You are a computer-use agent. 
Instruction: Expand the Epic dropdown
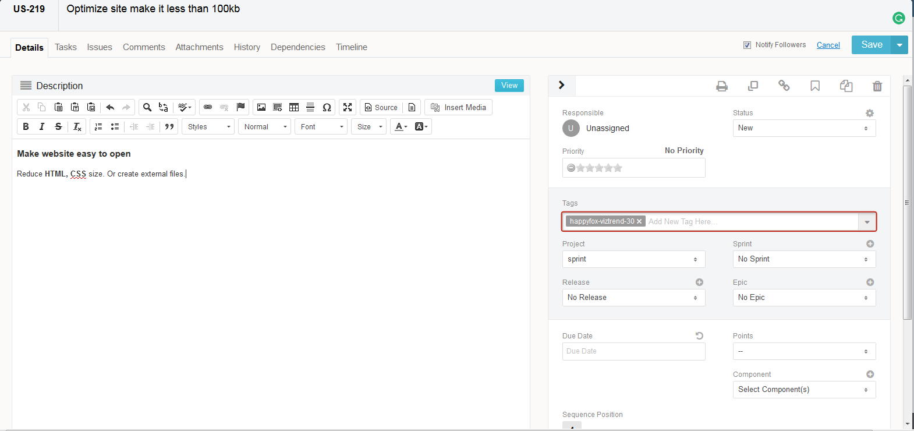point(803,298)
